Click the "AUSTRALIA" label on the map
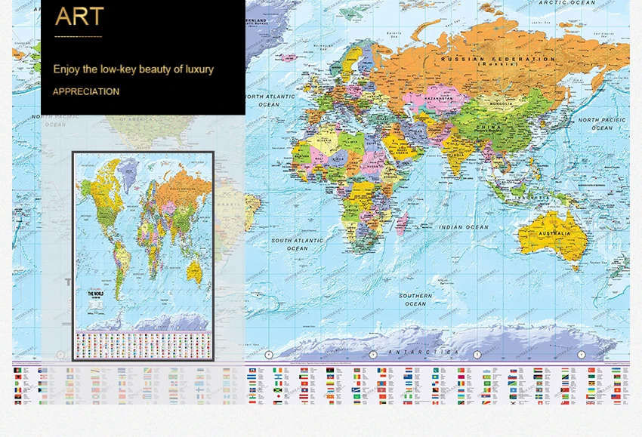642x437 pixels. tap(554, 234)
